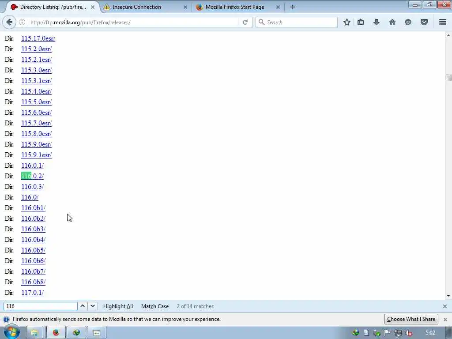Close the Mozilla Firefox Start Page tab

pos(278,7)
